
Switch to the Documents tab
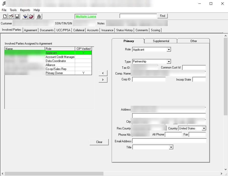[x=47, y=30]
